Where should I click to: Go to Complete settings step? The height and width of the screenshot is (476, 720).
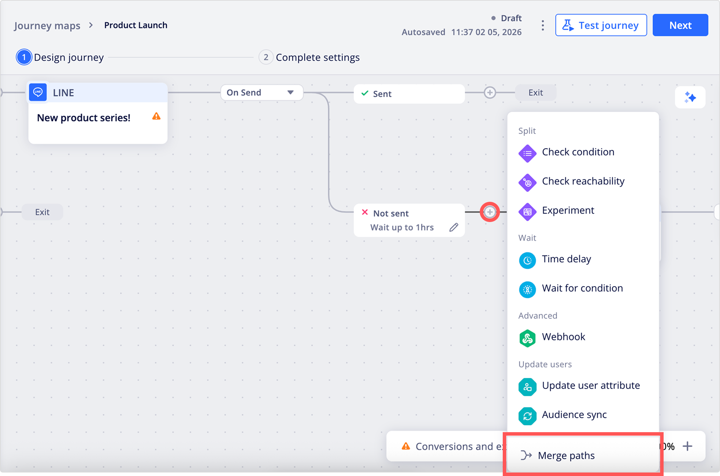(x=317, y=57)
